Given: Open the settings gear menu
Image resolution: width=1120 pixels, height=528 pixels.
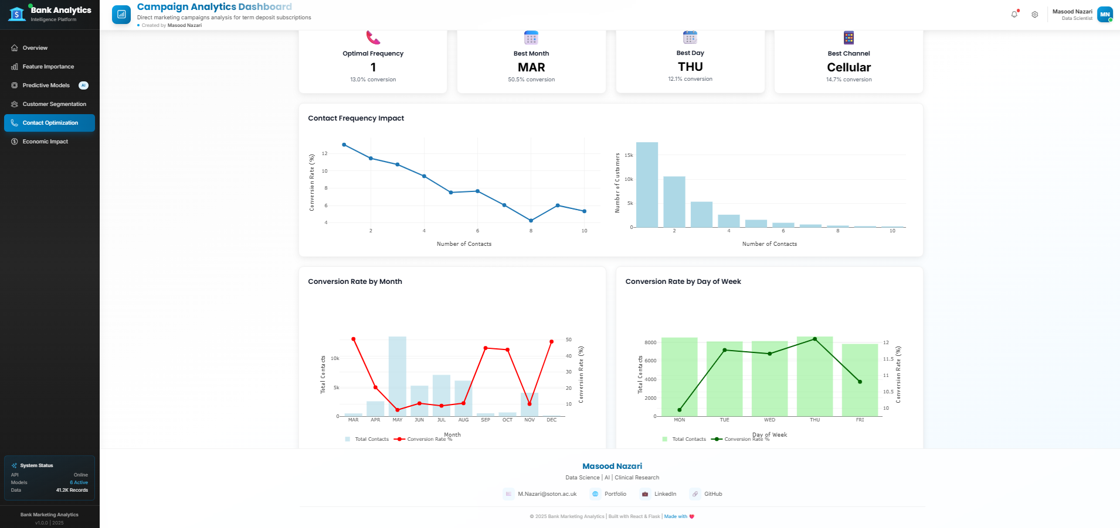Looking at the screenshot, I should (1035, 14).
